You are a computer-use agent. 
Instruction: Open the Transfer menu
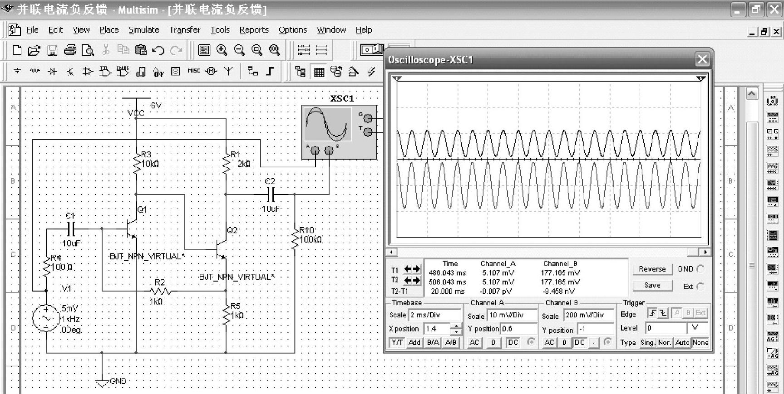184,30
